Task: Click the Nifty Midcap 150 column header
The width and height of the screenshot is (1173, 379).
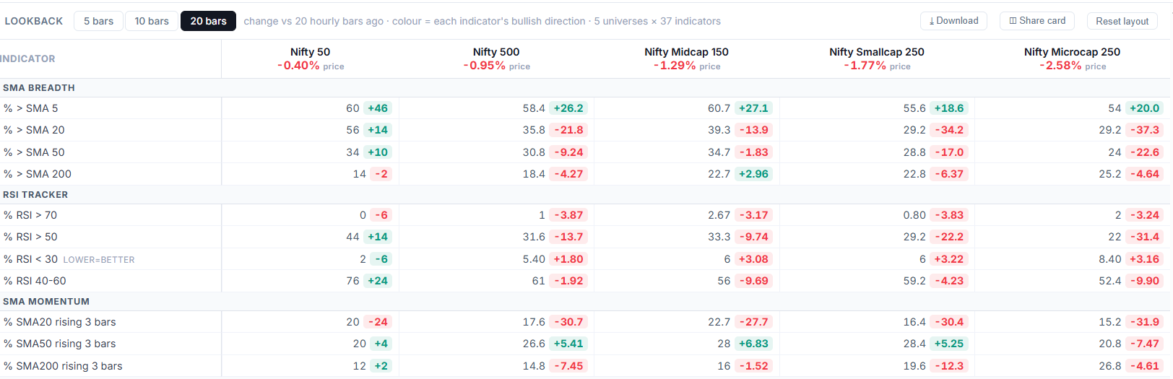Action: click(x=686, y=52)
